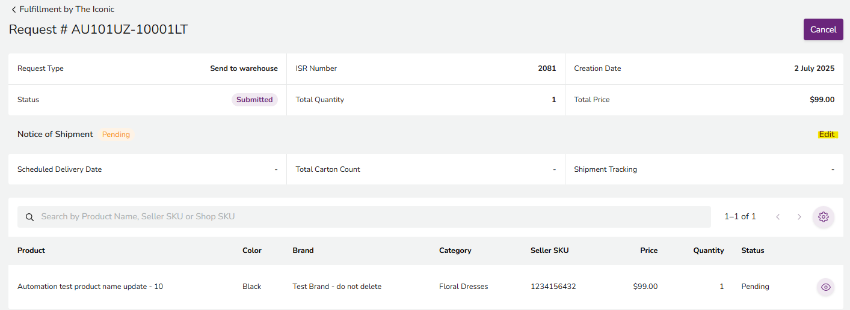Click the orange Pending shipment label
850x310 pixels.
point(116,135)
